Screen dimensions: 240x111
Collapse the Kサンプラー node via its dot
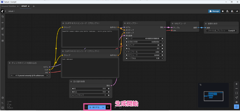[125, 23]
